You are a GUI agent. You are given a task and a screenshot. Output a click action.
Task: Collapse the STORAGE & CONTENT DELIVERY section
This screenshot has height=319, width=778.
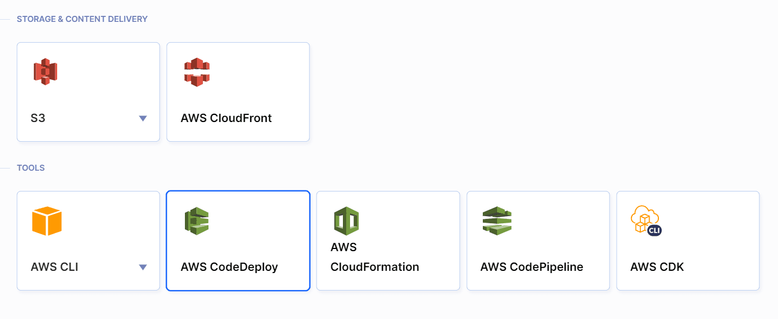tap(7, 18)
